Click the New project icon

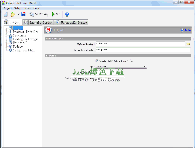[6, 14]
